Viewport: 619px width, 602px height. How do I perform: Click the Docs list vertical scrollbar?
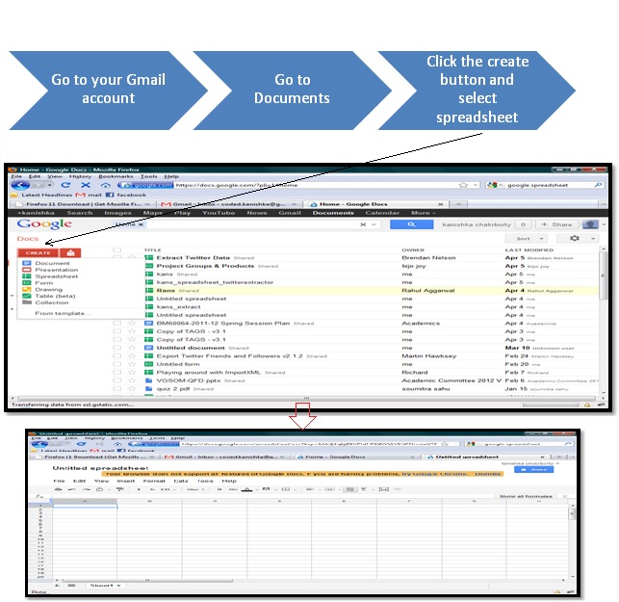coord(603,276)
